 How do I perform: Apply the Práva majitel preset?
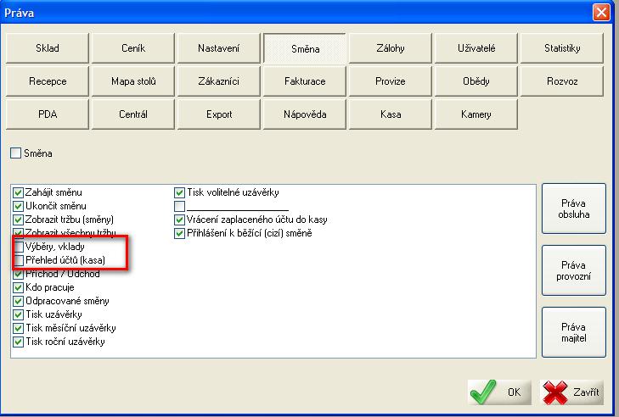(x=573, y=332)
